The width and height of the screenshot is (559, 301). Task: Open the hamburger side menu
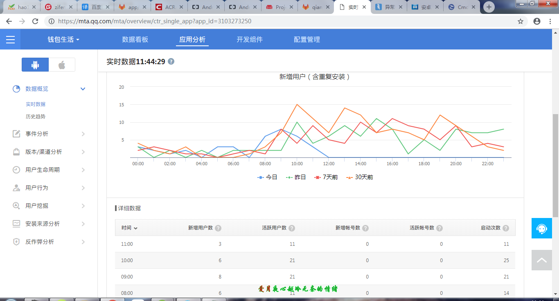[10, 40]
